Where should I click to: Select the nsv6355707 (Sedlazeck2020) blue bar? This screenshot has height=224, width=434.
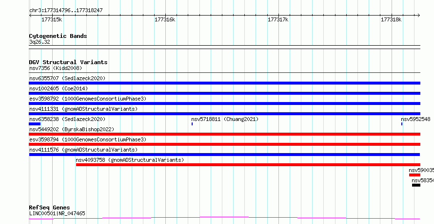[x=224, y=83]
